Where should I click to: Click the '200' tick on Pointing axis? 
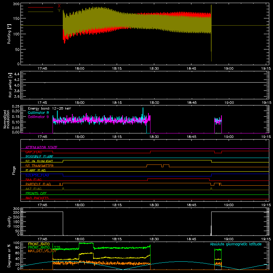tap(16, 4)
